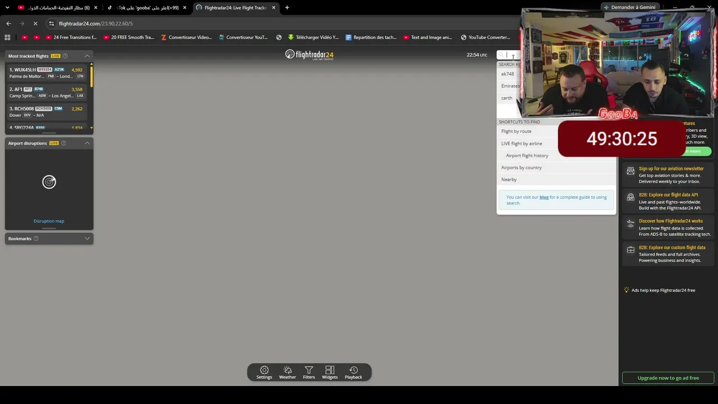
Task: Select flight RCH5008 in most tracked list
Action: (47, 112)
